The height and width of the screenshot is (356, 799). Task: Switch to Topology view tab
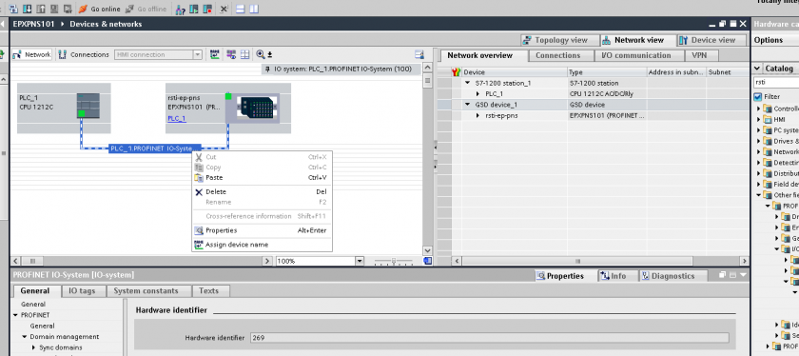(560, 40)
